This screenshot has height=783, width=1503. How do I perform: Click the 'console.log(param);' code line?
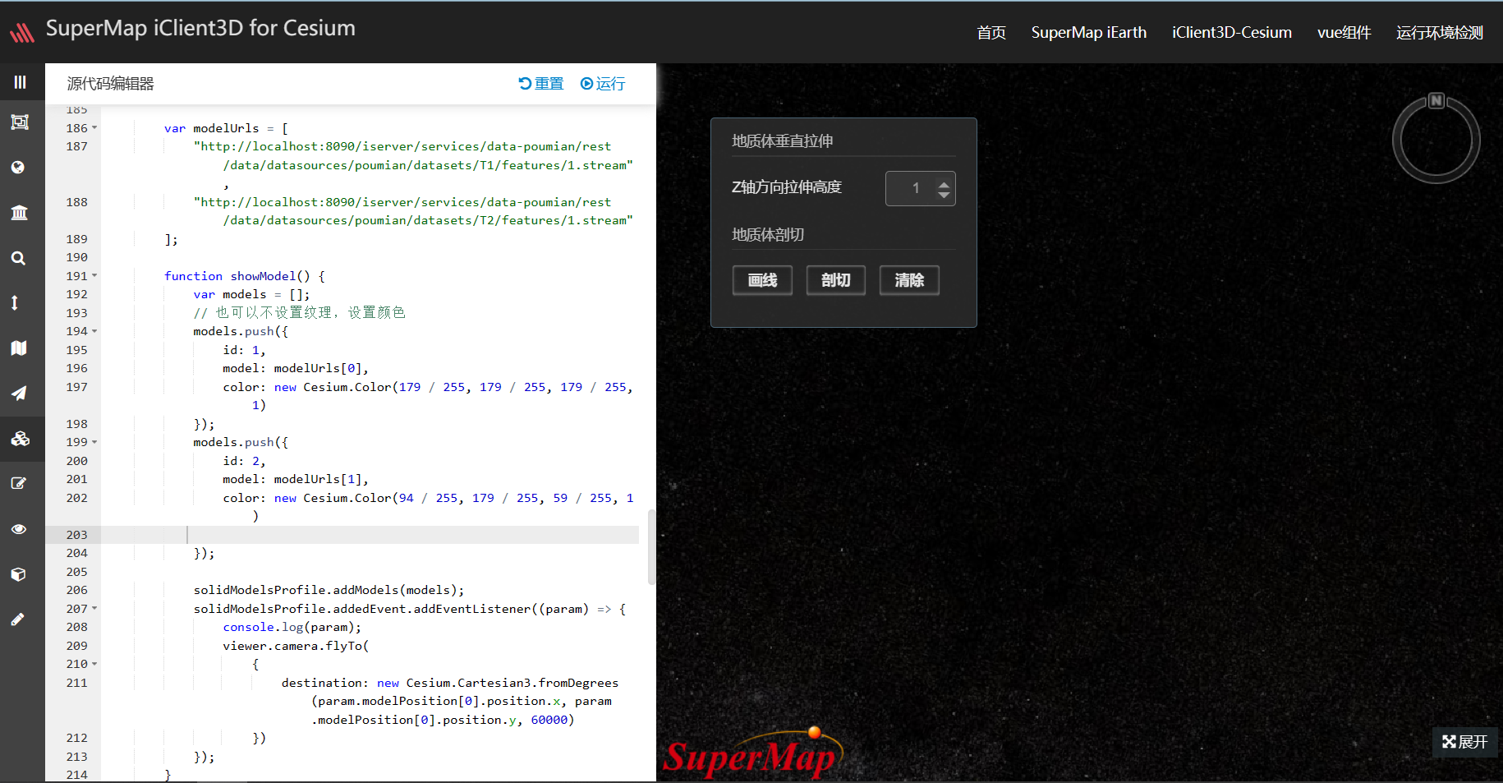[292, 627]
